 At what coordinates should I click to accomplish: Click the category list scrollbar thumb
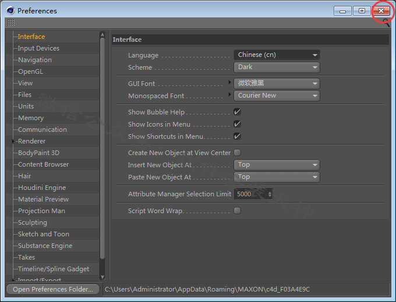(102, 149)
